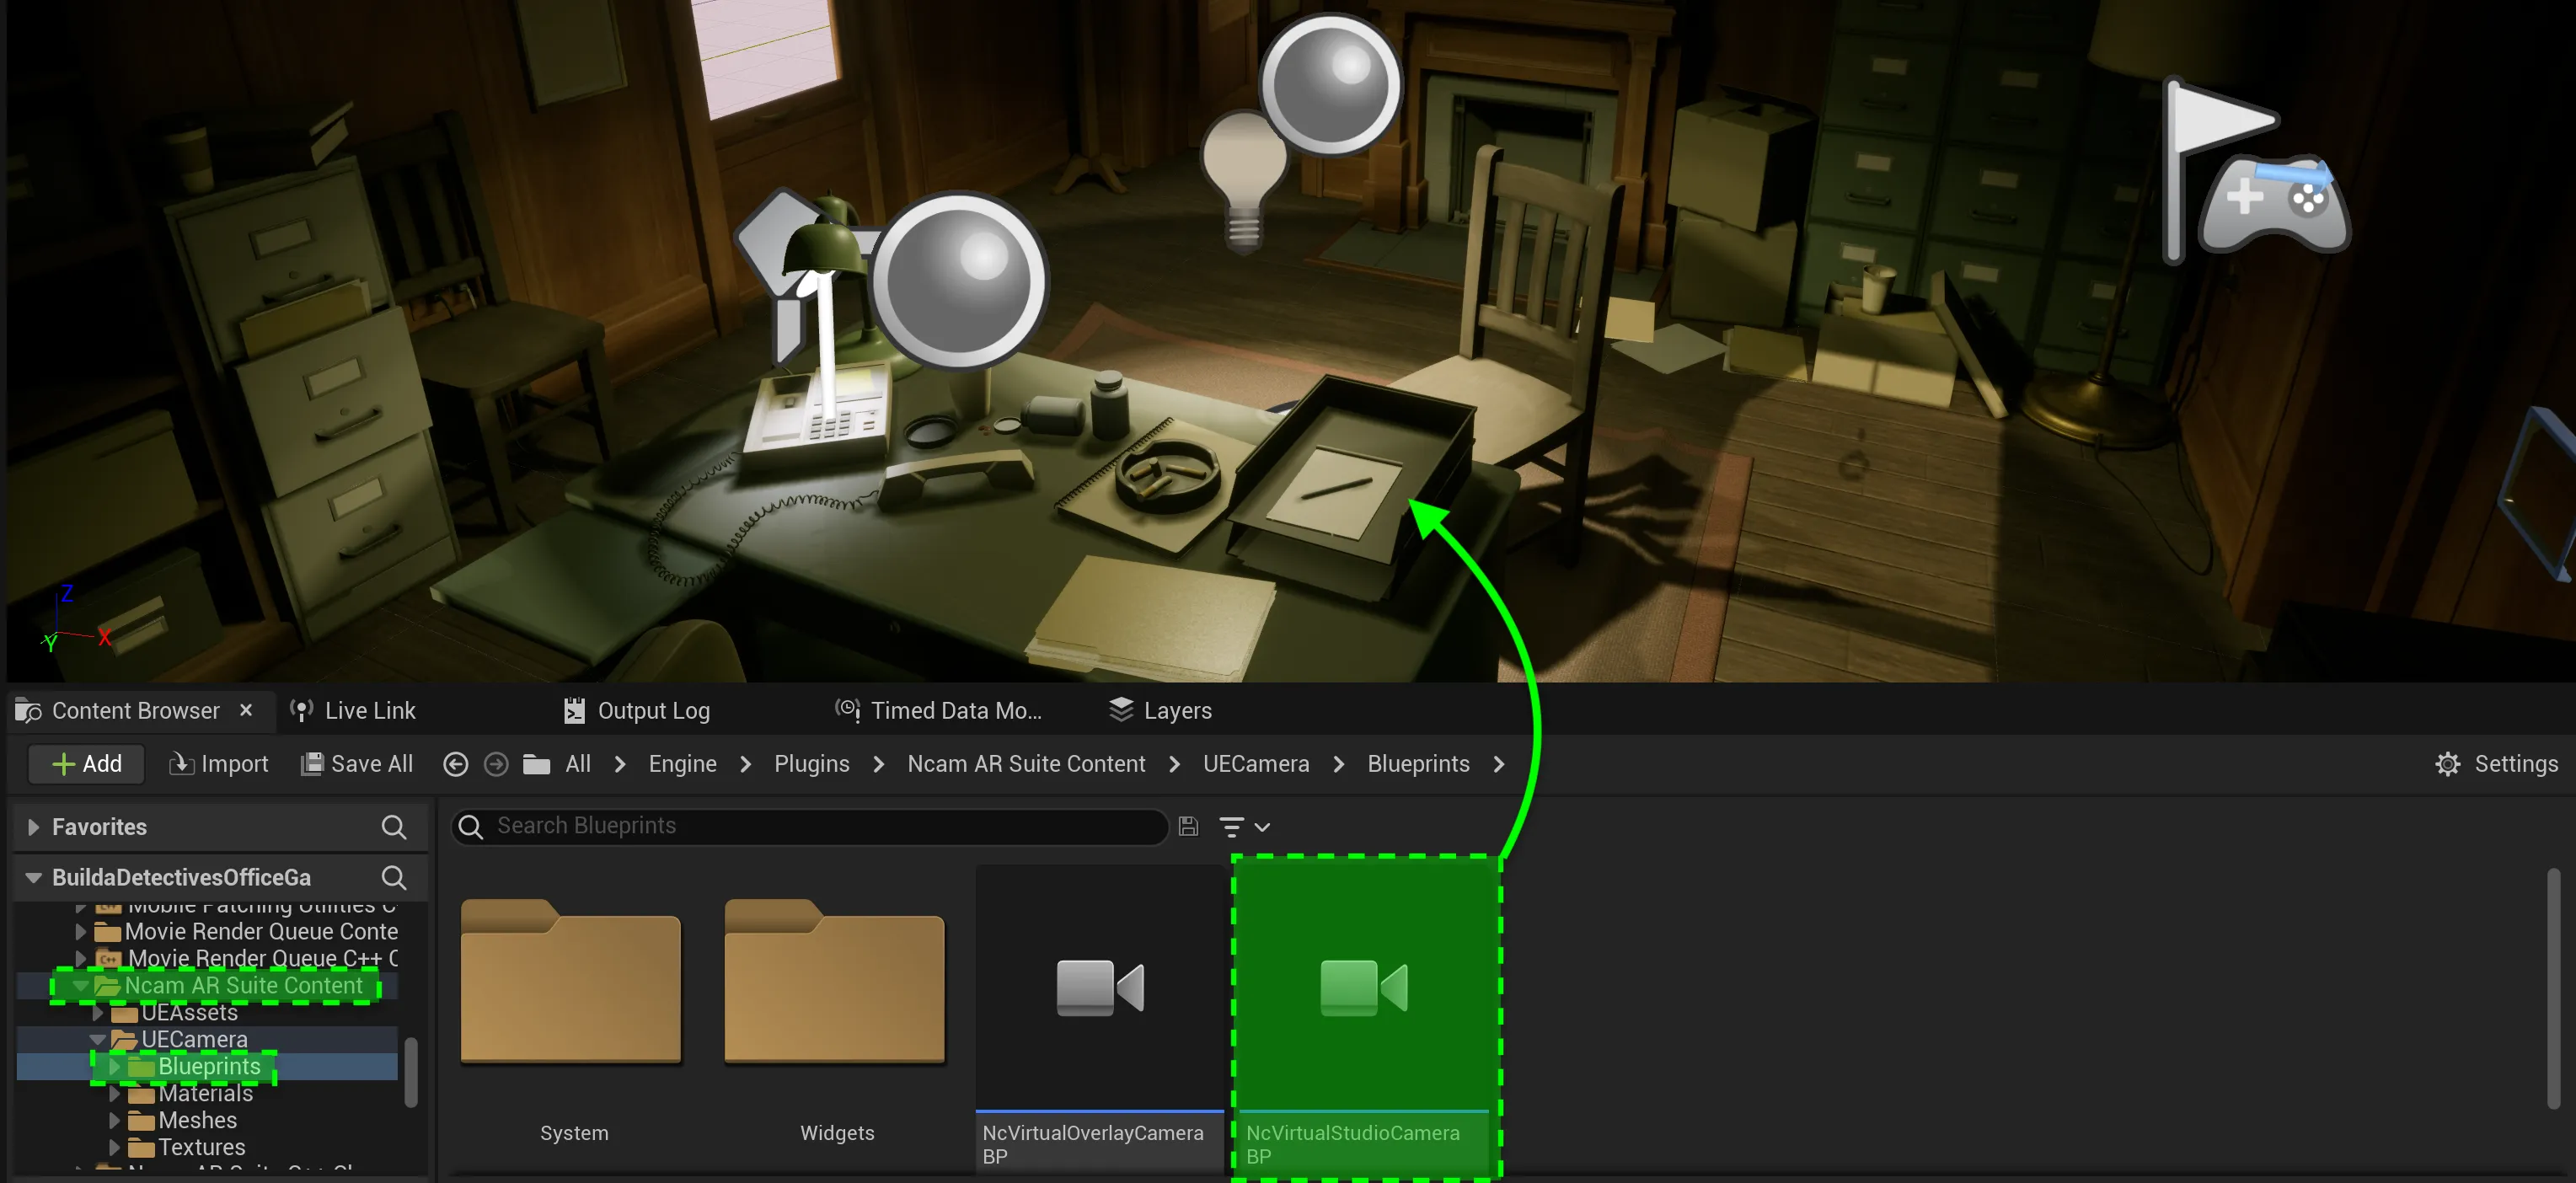
Task: Select the Meshes folder
Action: (197, 1120)
